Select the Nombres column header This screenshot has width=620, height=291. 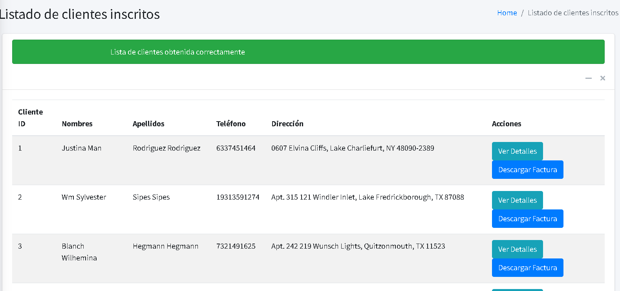point(77,124)
